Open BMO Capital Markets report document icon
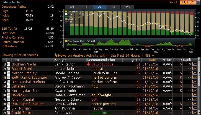 (x=9, y=82)
